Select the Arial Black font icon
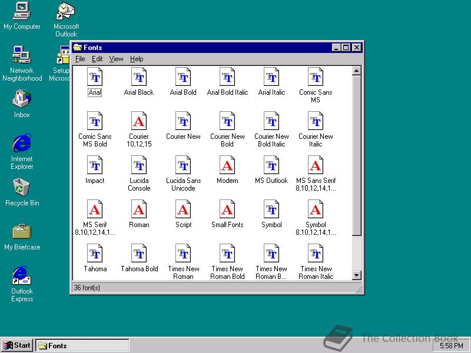This screenshot has height=353, width=471. point(139,77)
